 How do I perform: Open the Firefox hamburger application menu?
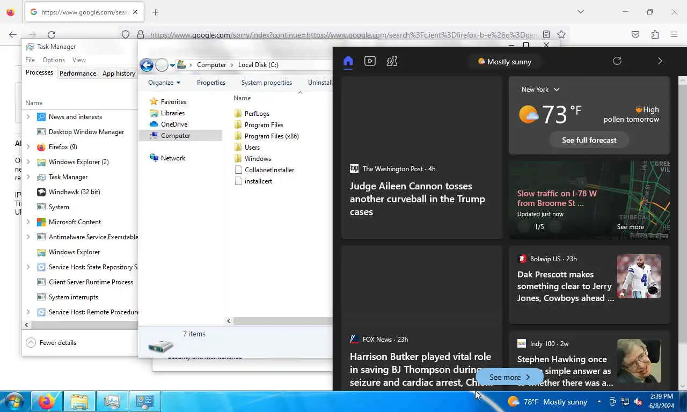(674, 34)
